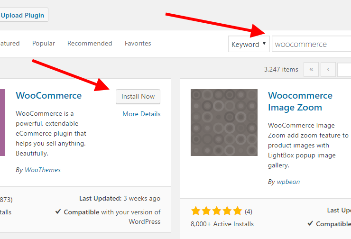Screen dimensions: 351x239
Task: Open the WooCommerce plugin title link
Action: (48, 96)
